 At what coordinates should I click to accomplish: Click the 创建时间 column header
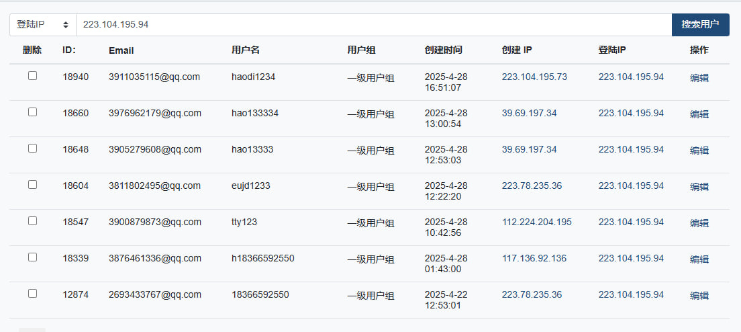tap(443, 50)
